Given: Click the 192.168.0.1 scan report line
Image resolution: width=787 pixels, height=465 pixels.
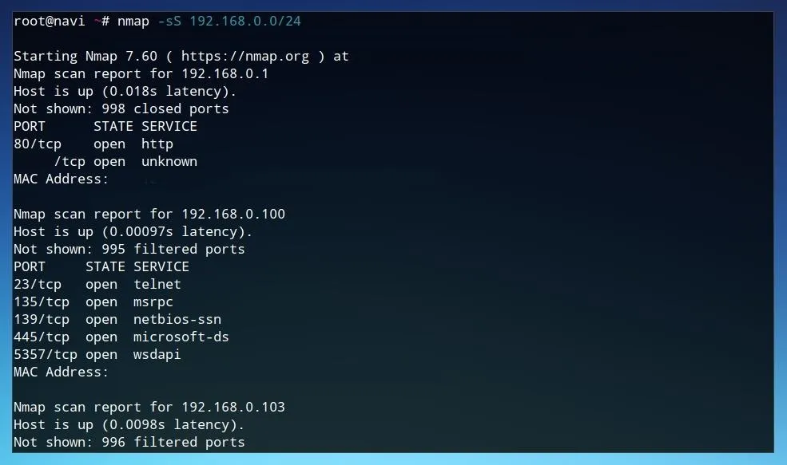Looking at the screenshot, I should pos(141,74).
